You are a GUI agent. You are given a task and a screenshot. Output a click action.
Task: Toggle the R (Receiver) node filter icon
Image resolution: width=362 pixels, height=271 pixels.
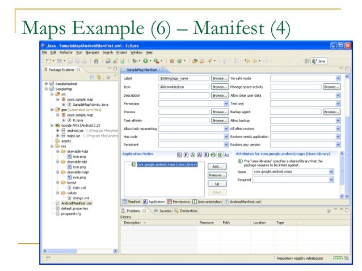206,155
